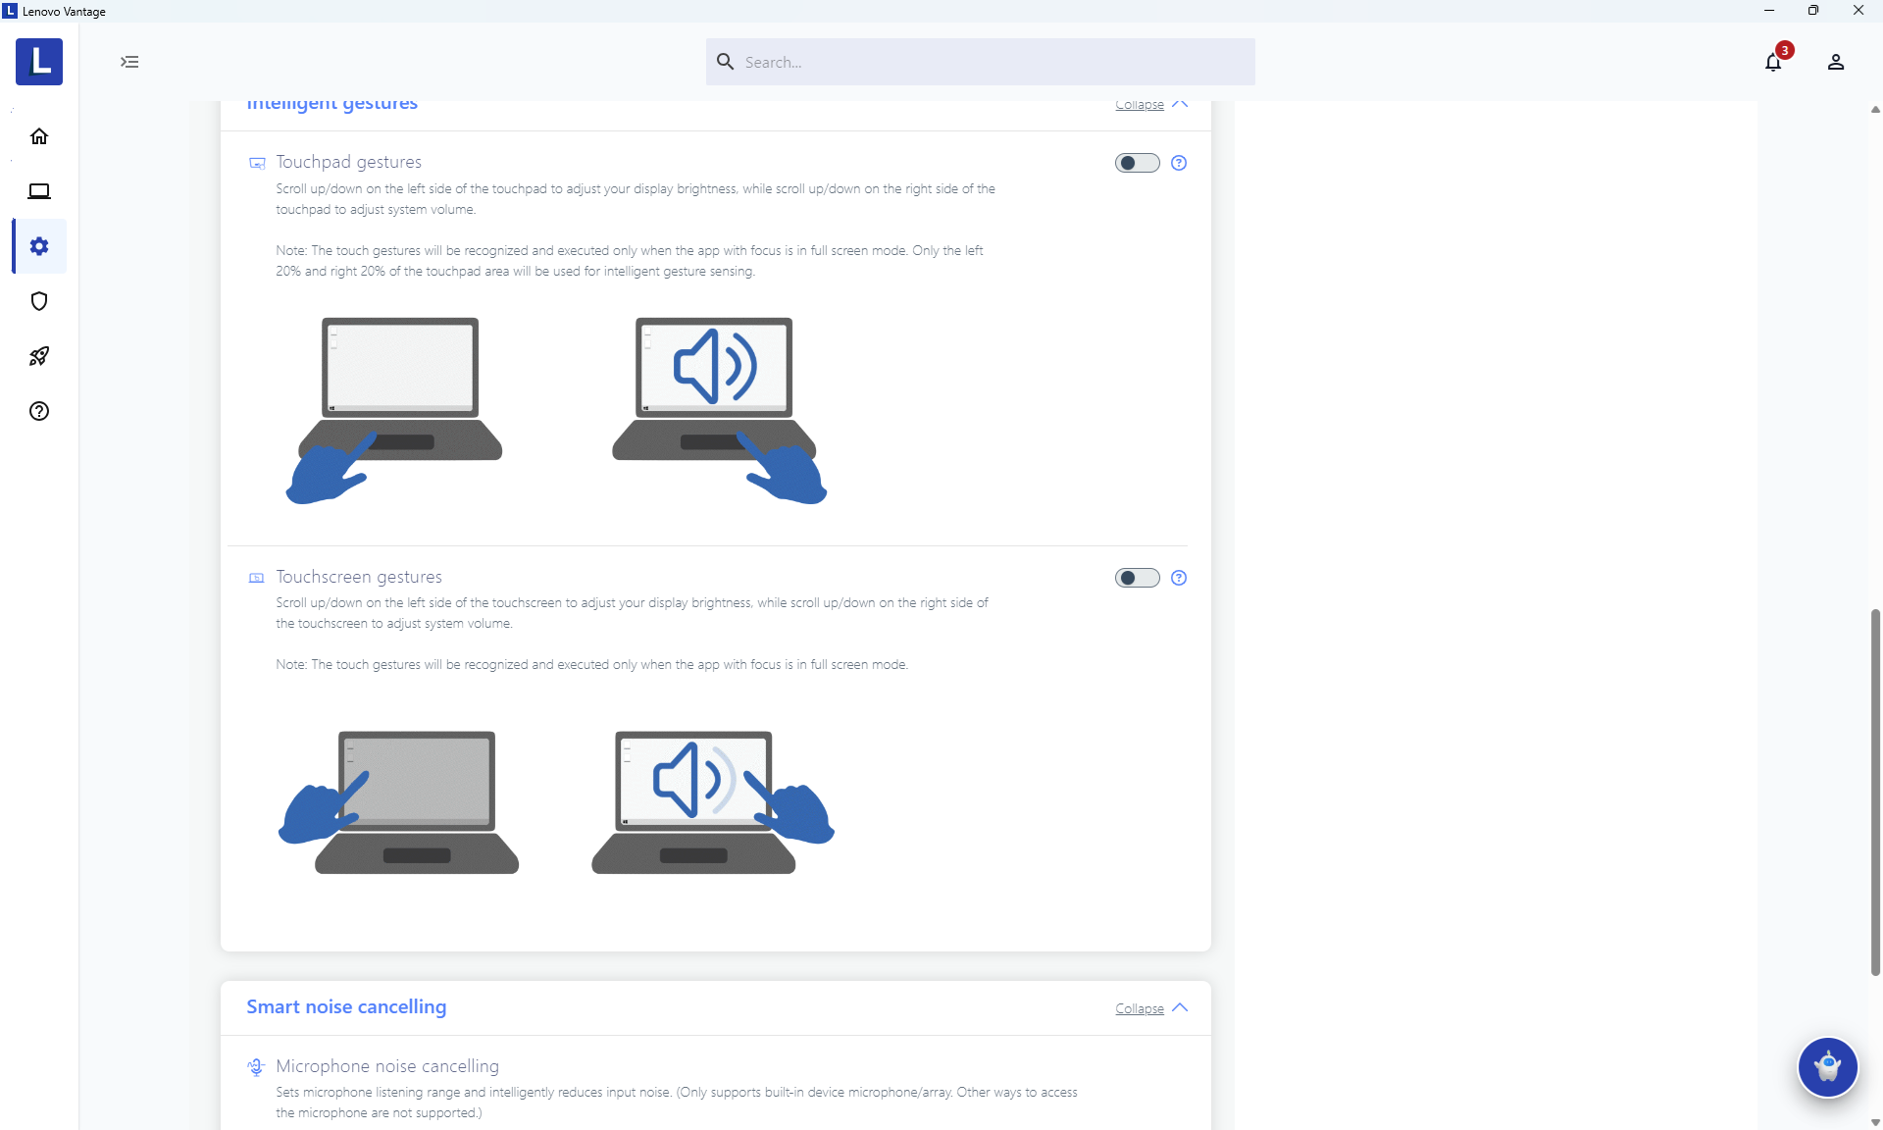The width and height of the screenshot is (1883, 1130).
Task: Open the rocket Smart Performance icon
Action: click(x=39, y=356)
